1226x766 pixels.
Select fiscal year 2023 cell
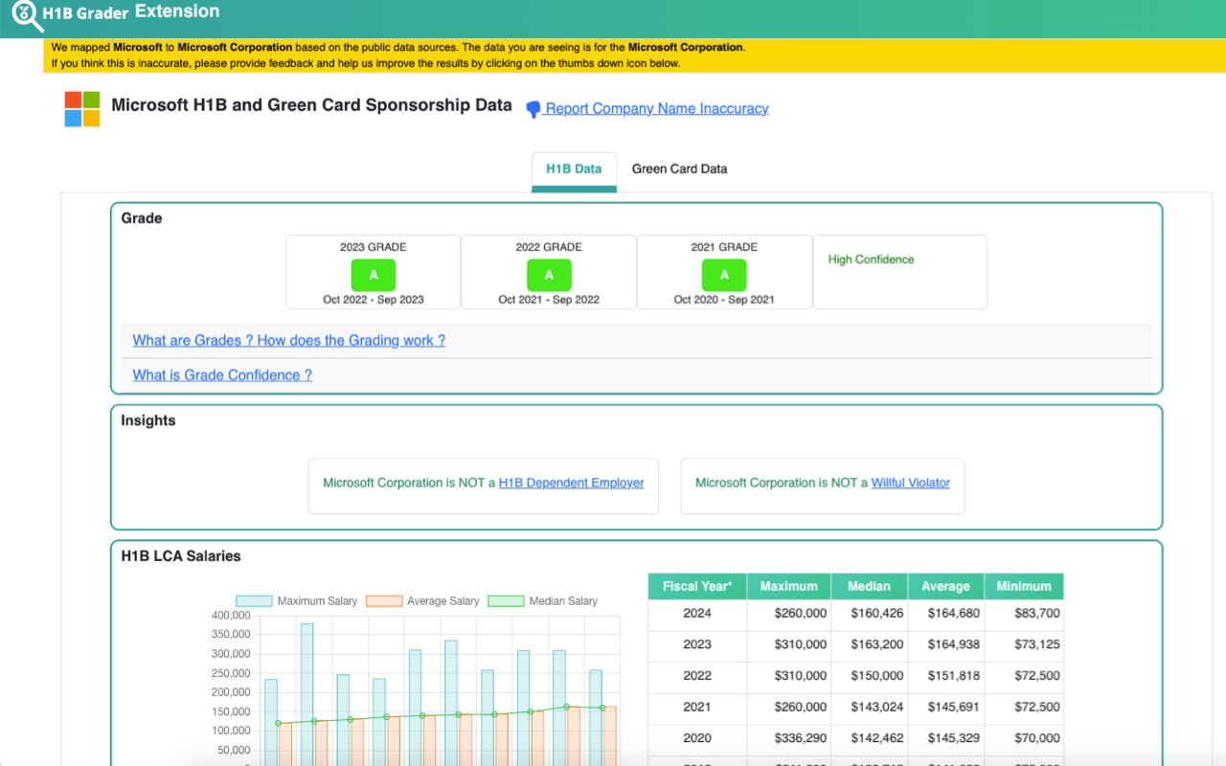point(697,645)
